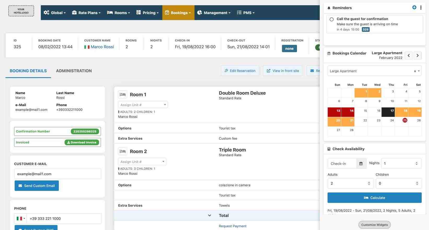Click the Check Availability calculator icon
Viewport: 429px width, 230px height.
(x=329, y=149)
